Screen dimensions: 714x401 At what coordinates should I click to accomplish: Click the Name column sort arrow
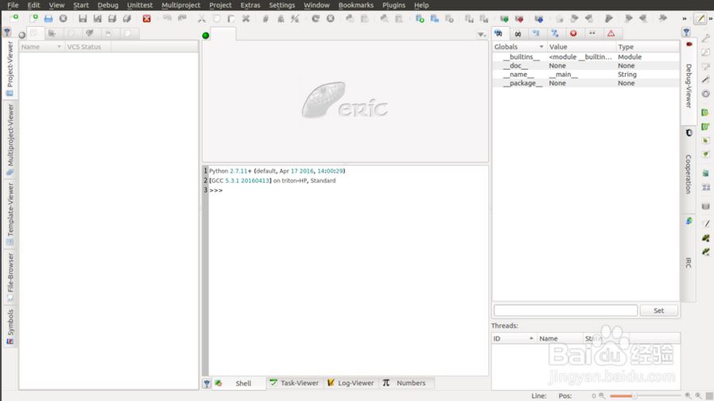coord(59,47)
